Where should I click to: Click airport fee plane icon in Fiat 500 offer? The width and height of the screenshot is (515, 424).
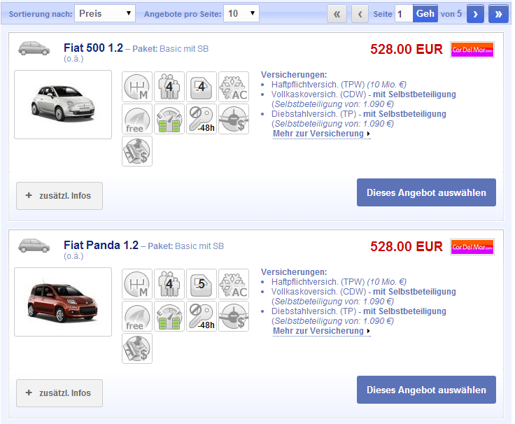point(234,119)
